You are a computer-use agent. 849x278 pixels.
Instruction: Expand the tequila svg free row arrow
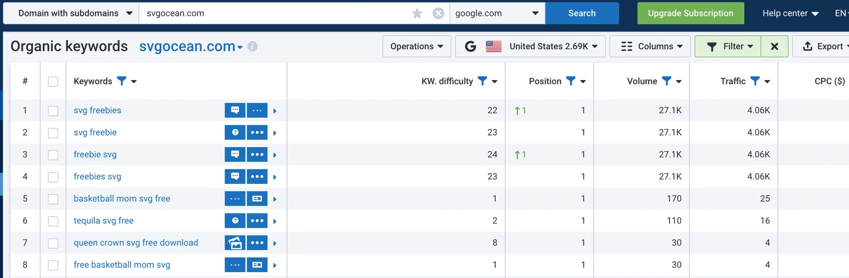275,221
